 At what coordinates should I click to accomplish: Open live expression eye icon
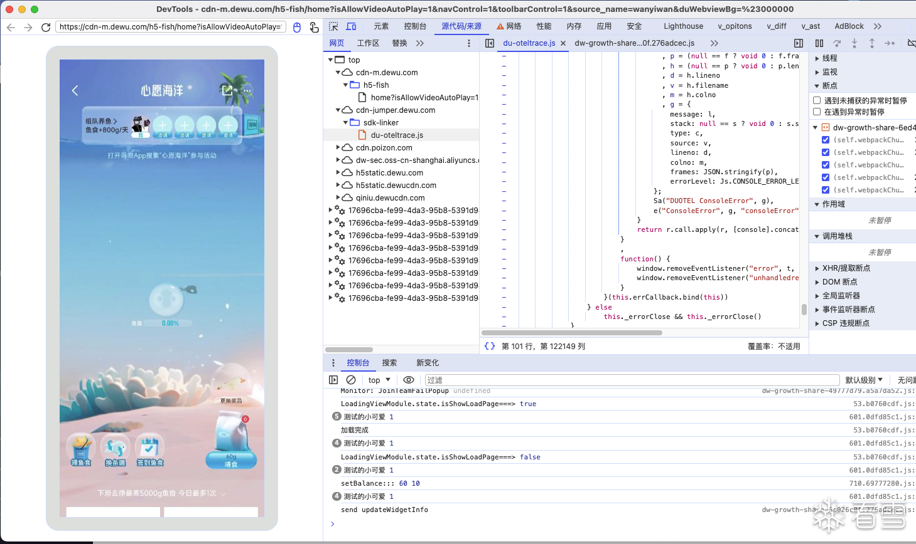[x=409, y=380]
